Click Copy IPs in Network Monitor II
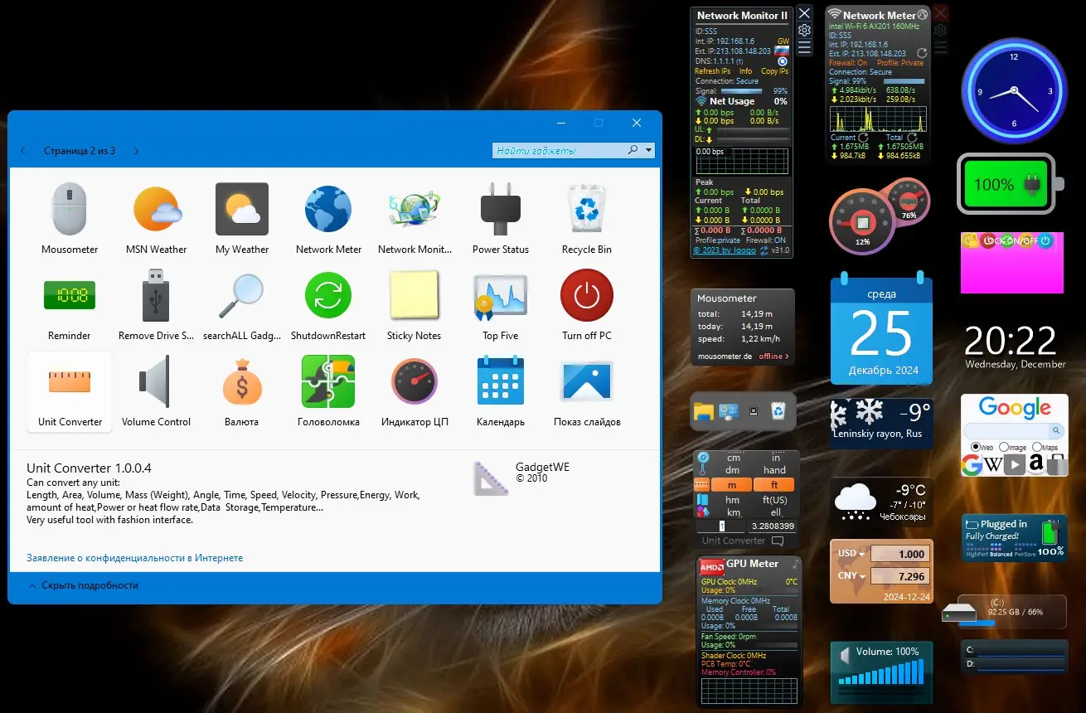The image size is (1086, 713). pyautogui.click(x=774, y=71)
